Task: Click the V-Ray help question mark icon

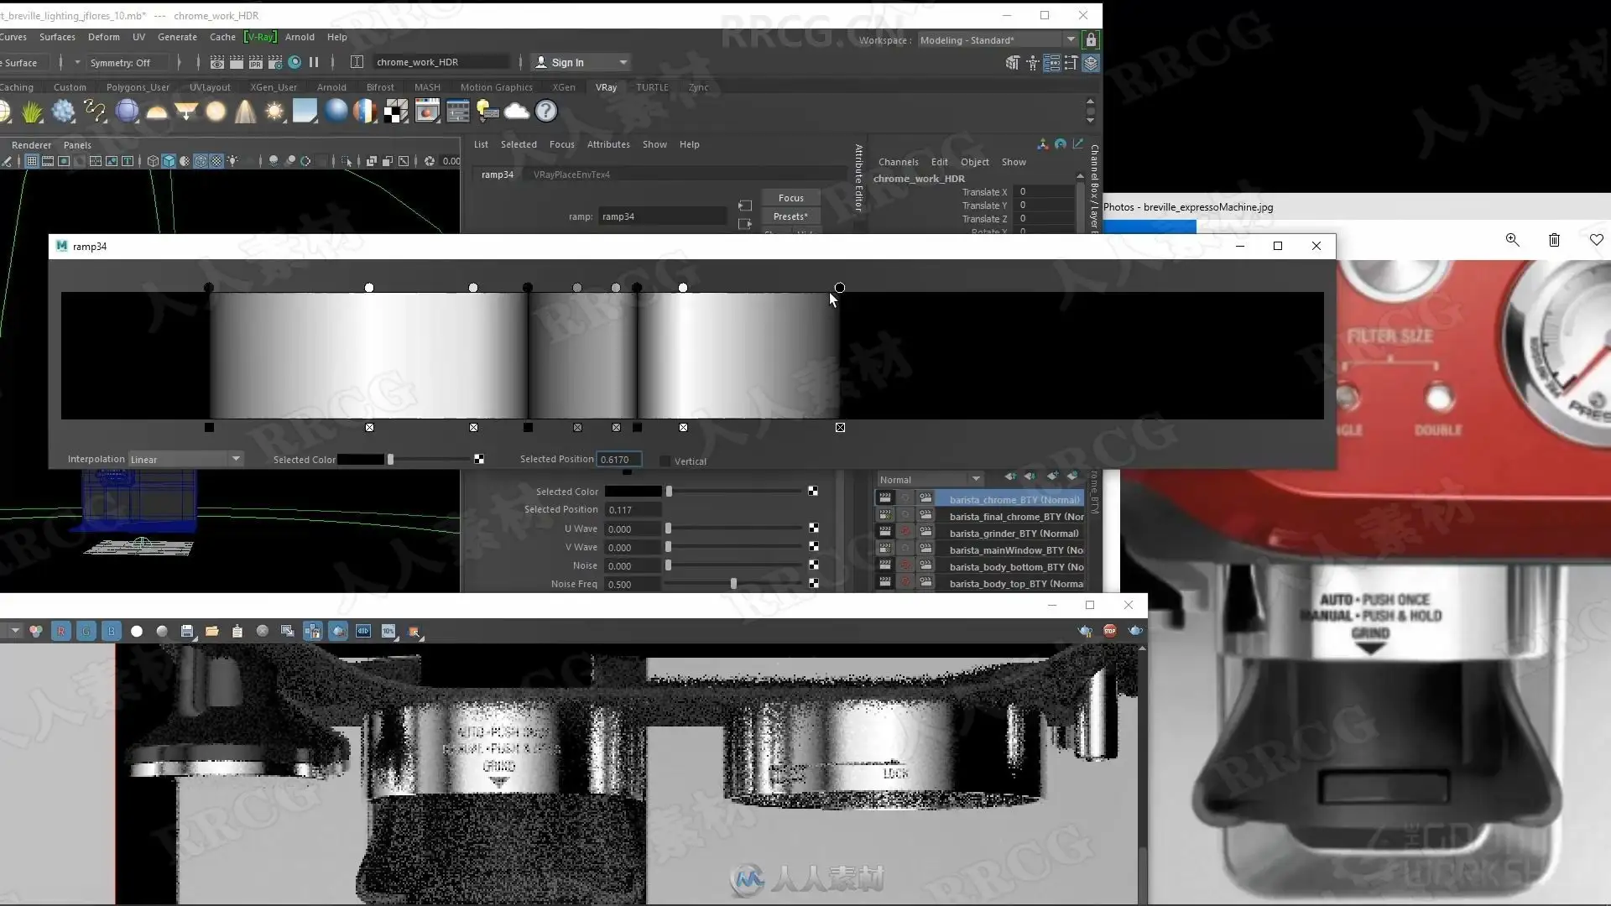Action: 545,111
